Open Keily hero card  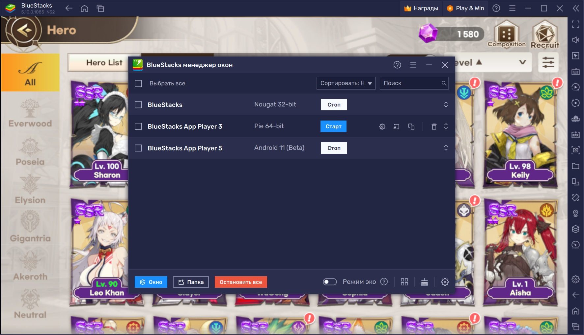(520, 135)
